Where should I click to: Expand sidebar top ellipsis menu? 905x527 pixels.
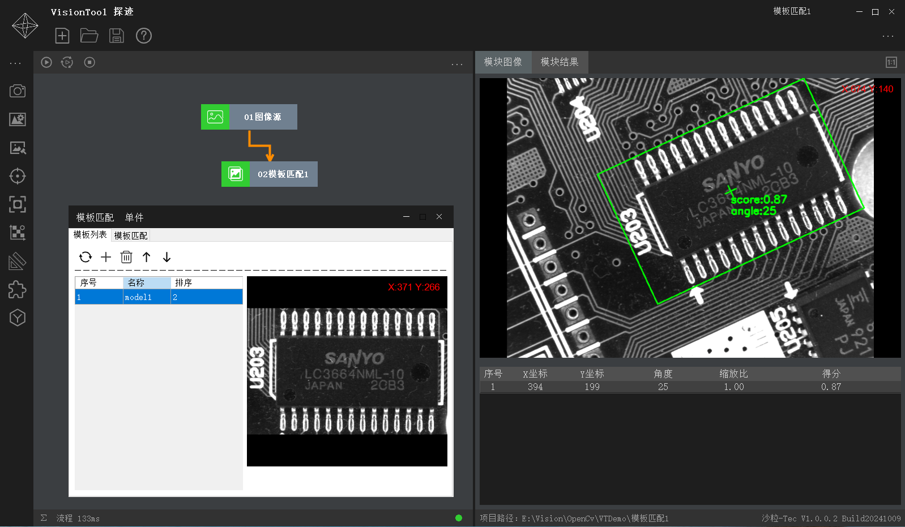click(16, 63)
